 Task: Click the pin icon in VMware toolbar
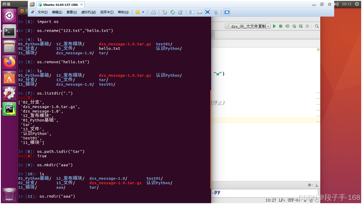(32, 12)
